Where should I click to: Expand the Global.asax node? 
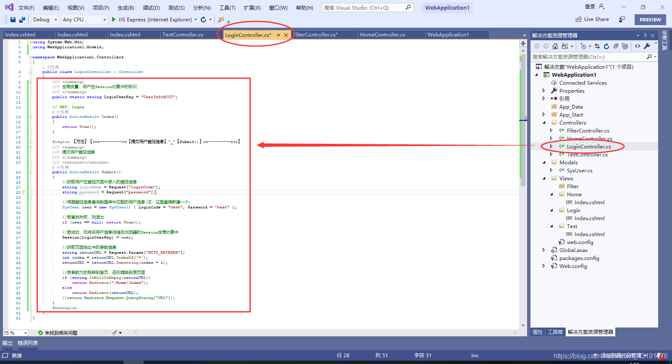543,250
